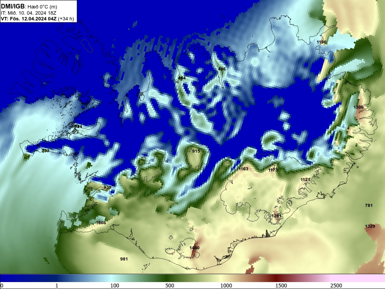
Task: Click the 'DMI/IGB: Hæð 0°C (m)' title text
Action: pos(29,7)
